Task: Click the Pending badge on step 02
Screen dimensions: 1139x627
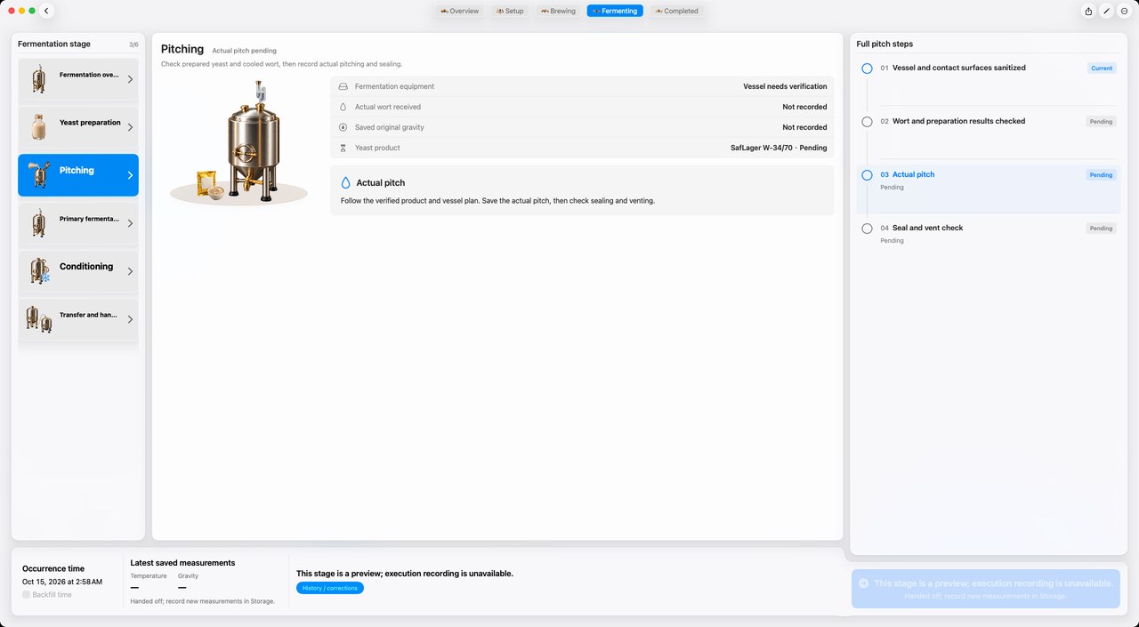Action: [1101, 122]
